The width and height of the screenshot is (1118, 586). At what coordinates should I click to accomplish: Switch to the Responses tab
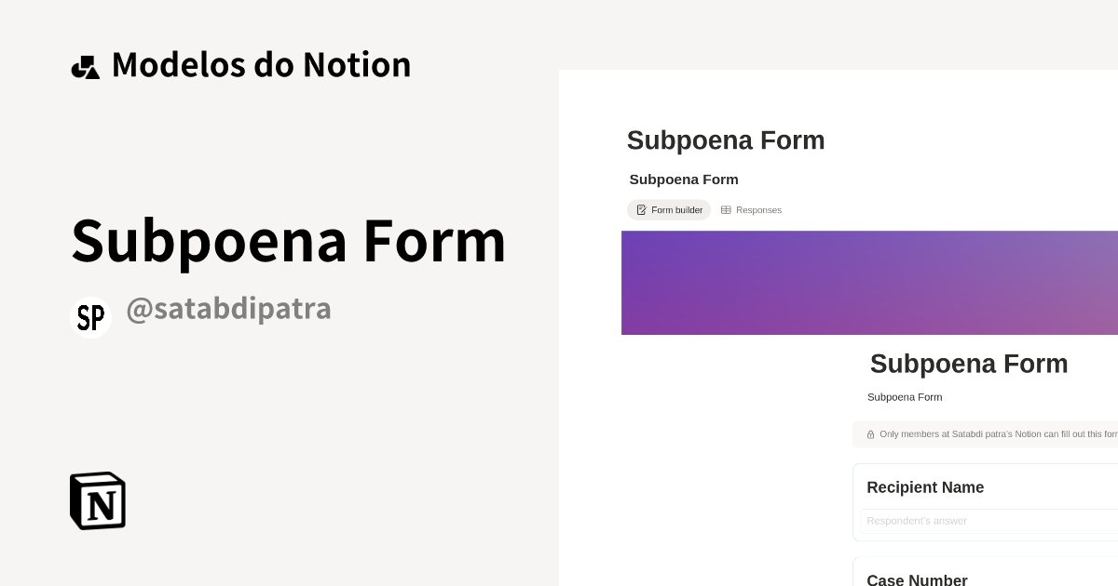758,210
